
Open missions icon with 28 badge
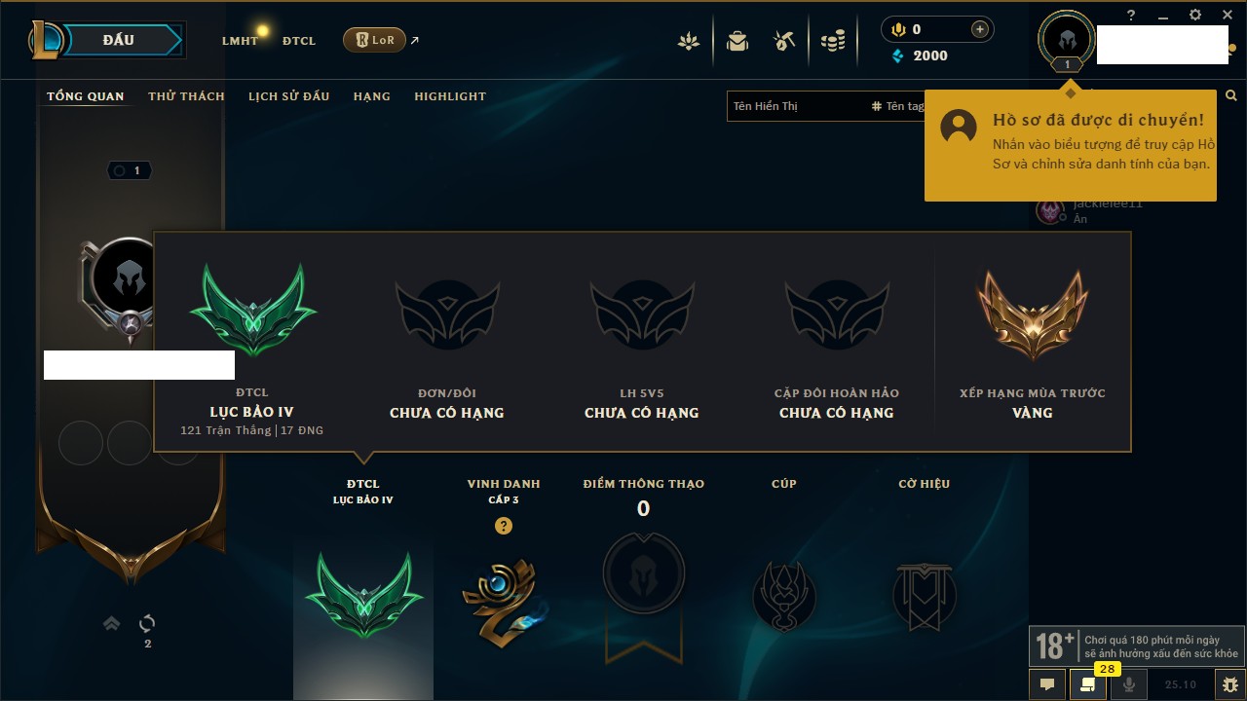[1088, 684]
